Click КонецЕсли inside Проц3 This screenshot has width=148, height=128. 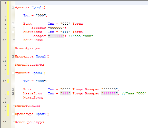pos(33,97)
